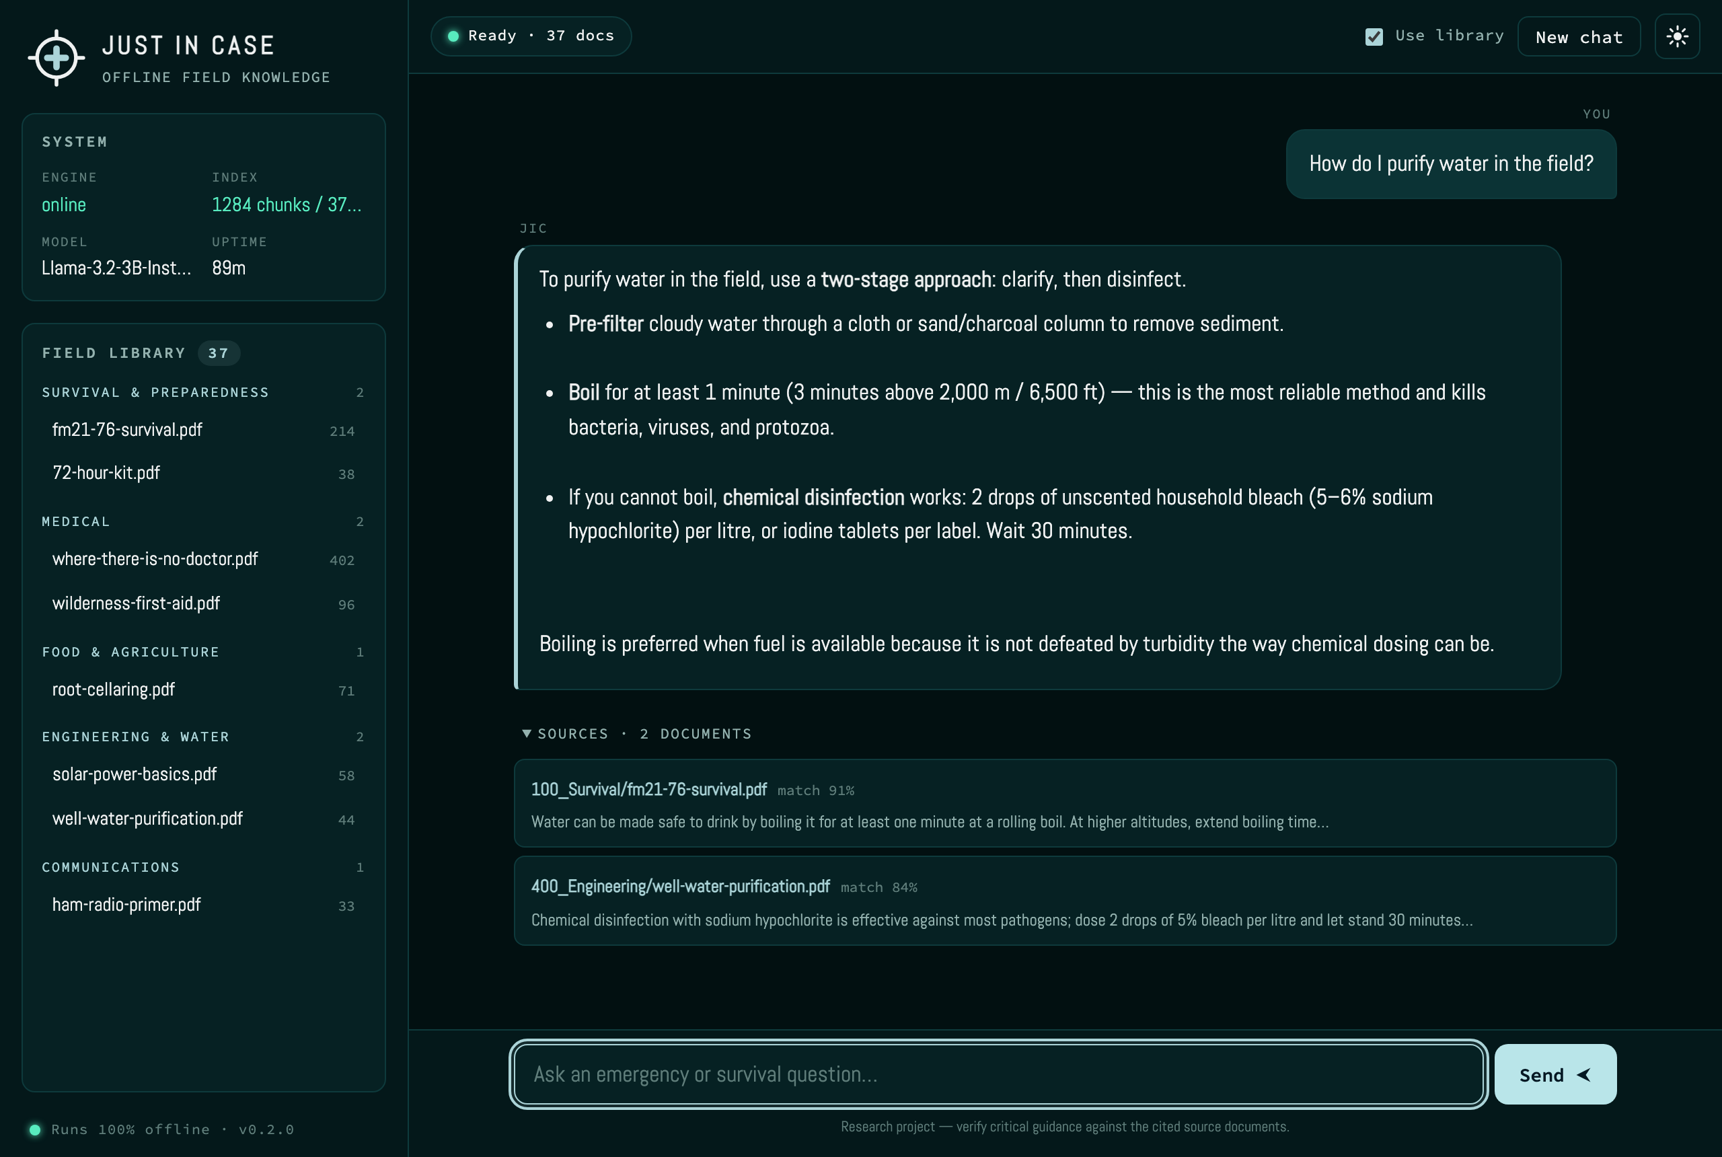This screenshot has width=1722, height=1157.
Task: Select well-water-purification.pdf in Field Library list
Action: (x=204, y=819)
